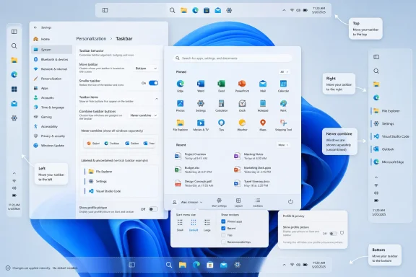Viewport: 416px width, 277px height.
Task: Open Excel from Start menu pinned apps
Action: [221, 86]
